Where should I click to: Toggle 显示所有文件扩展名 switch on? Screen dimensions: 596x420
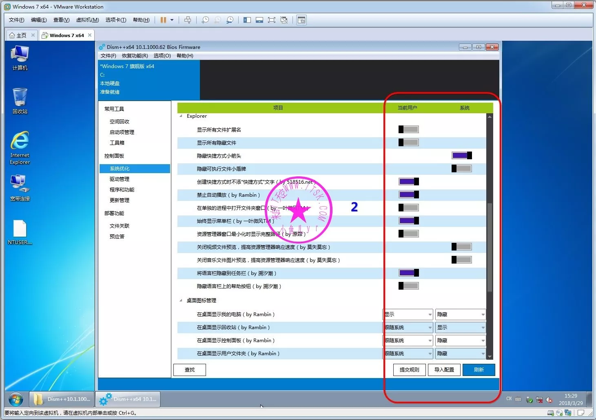408,130
